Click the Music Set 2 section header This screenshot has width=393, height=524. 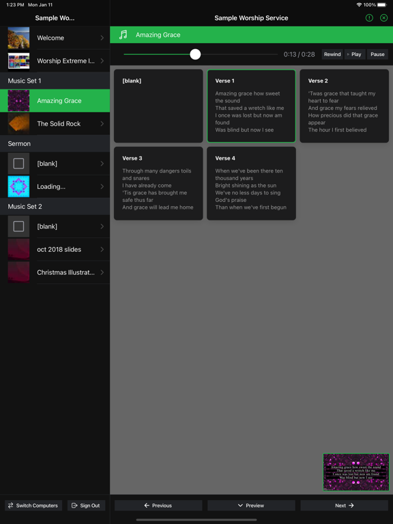55,206
